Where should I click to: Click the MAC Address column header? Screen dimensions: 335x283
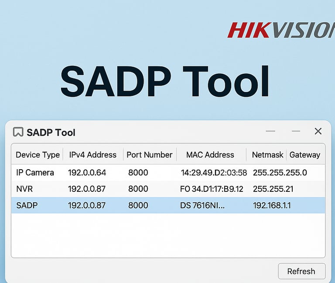coord(210,155)
